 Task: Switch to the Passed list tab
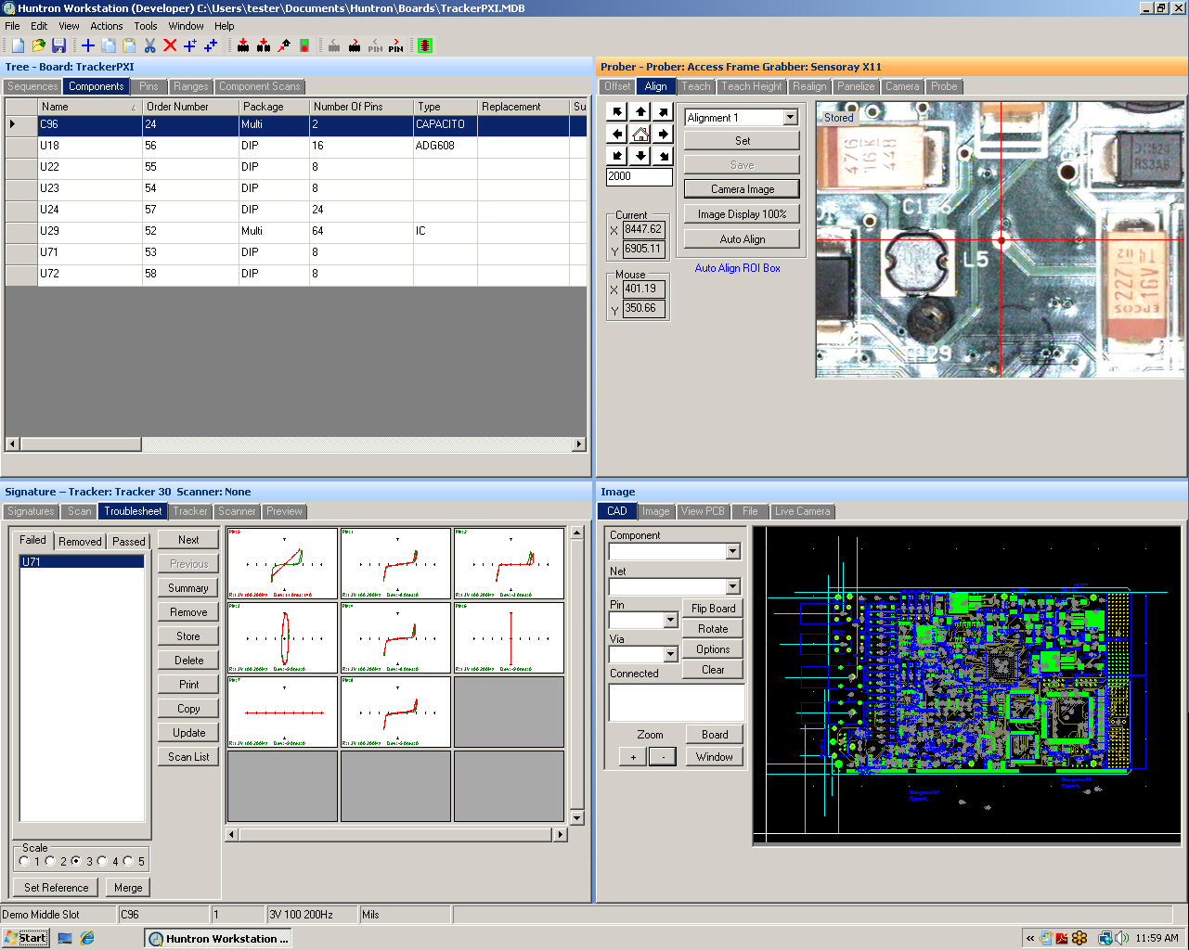click(129, 541)
